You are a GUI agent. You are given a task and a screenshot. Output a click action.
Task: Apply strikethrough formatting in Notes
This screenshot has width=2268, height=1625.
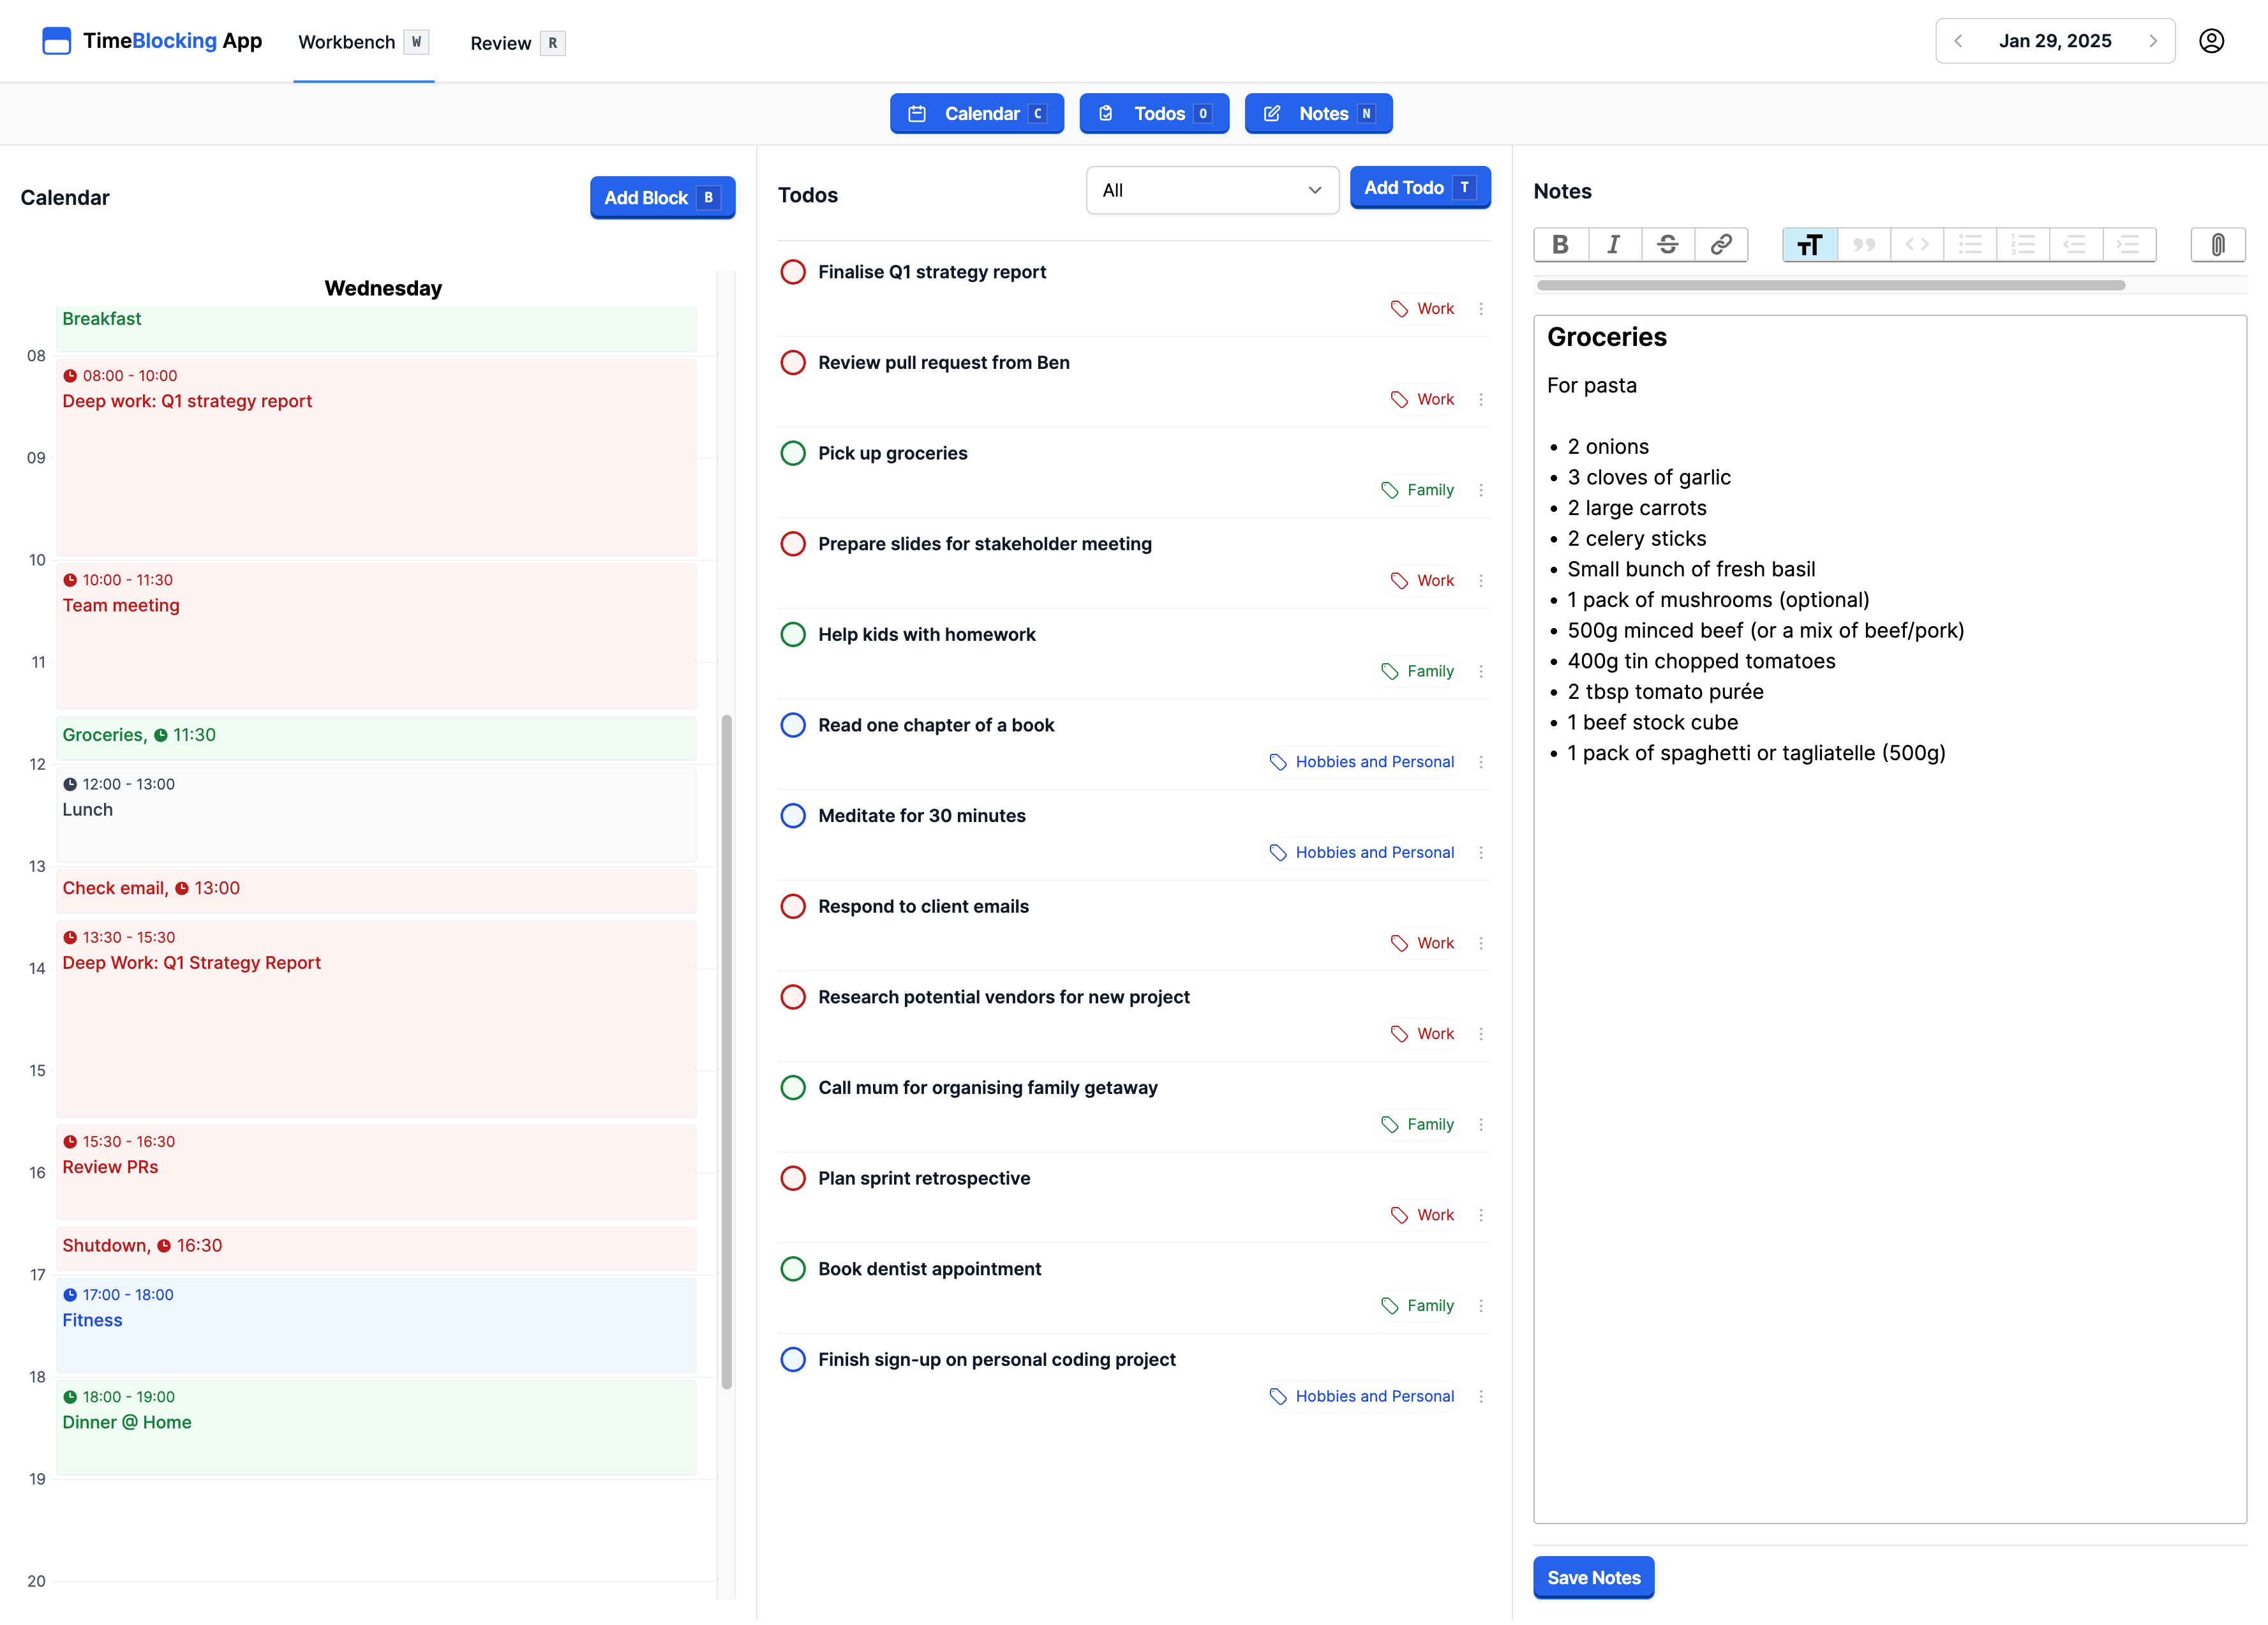tap(1667, 244)
